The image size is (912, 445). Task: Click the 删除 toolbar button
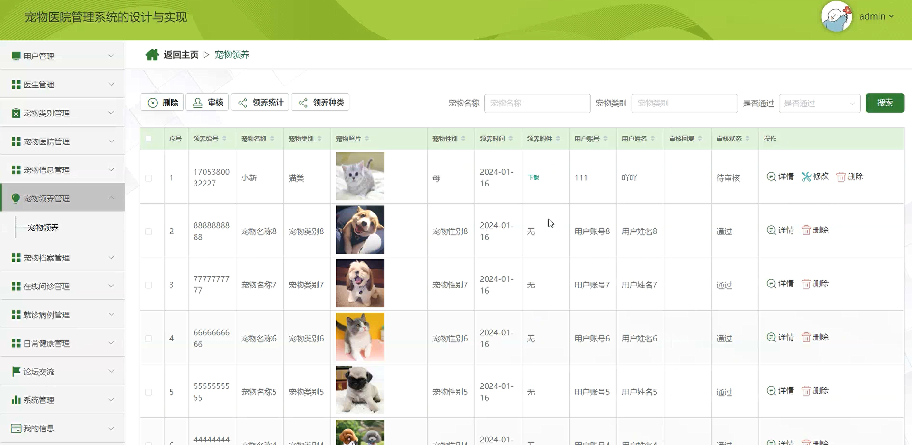pos(162,103)
